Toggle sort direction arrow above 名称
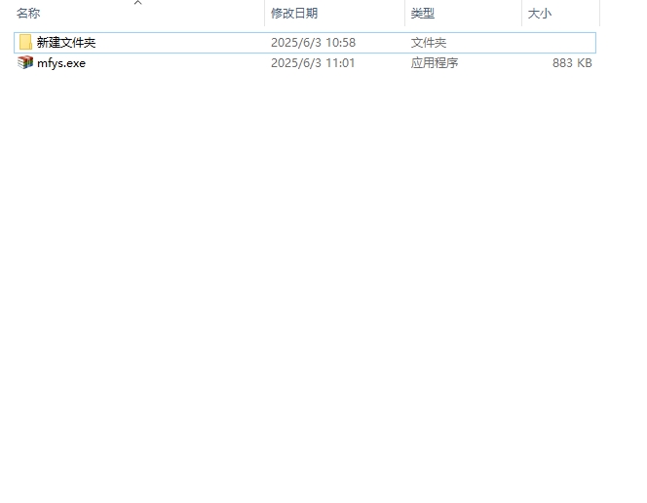Image resolution: width=647 pixels, height=503 pixels. click(x=137, y=3)
